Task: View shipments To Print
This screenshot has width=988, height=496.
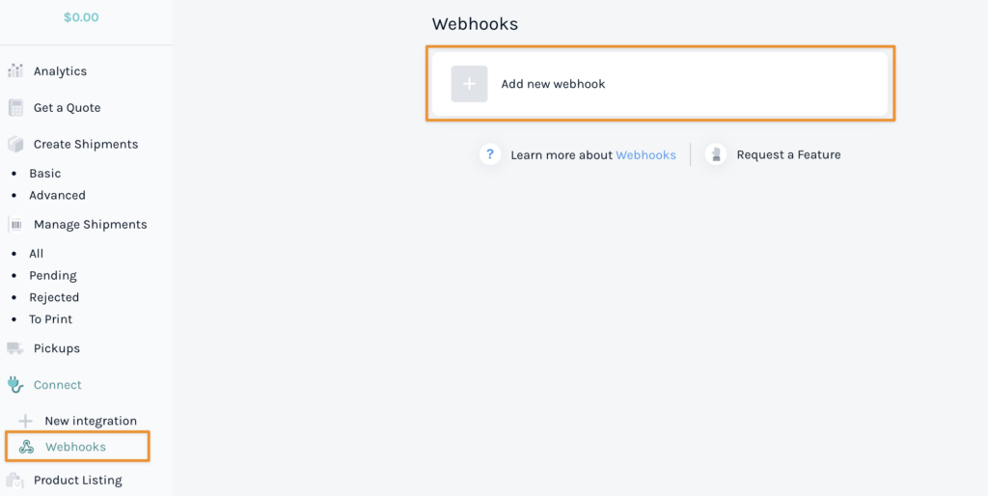Action: (x=50, y=319)
